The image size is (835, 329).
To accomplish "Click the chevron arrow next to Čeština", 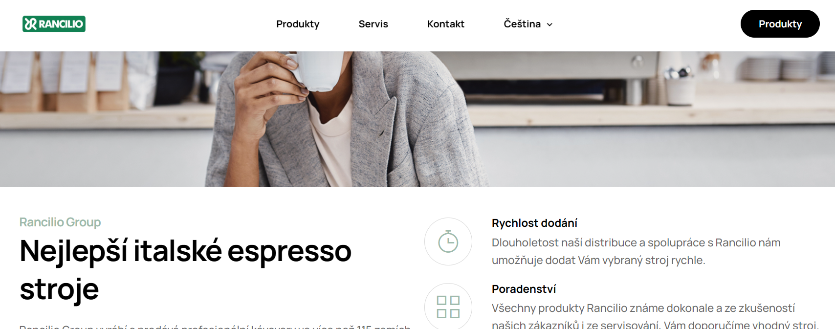I will pyautogui.click(x=549, y=24).
